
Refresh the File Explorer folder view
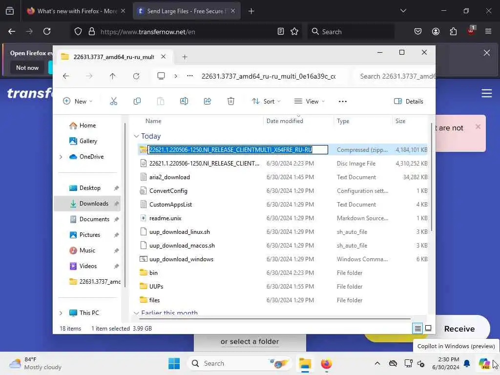point(136,76)
